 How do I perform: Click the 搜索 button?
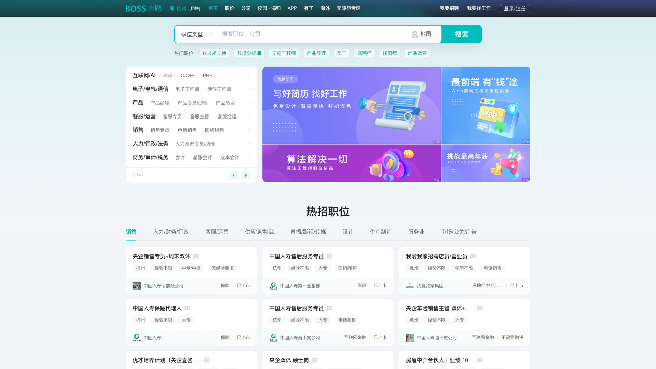tap(462, 34)
